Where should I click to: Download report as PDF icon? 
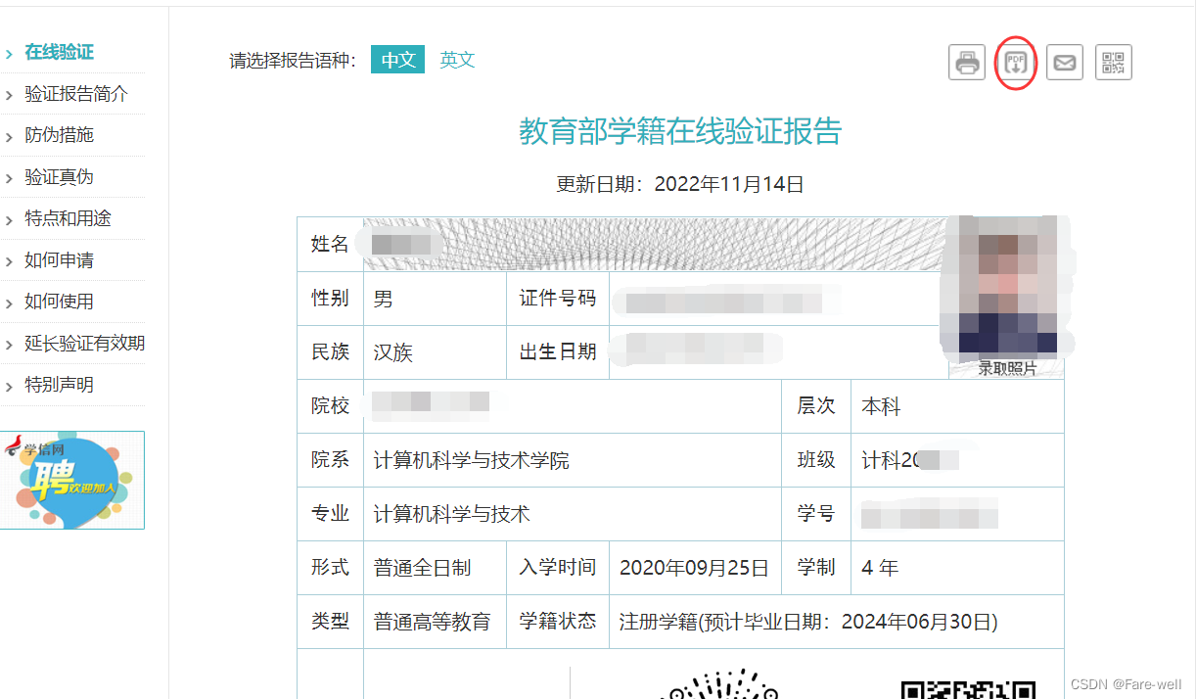click(1015, 64)
